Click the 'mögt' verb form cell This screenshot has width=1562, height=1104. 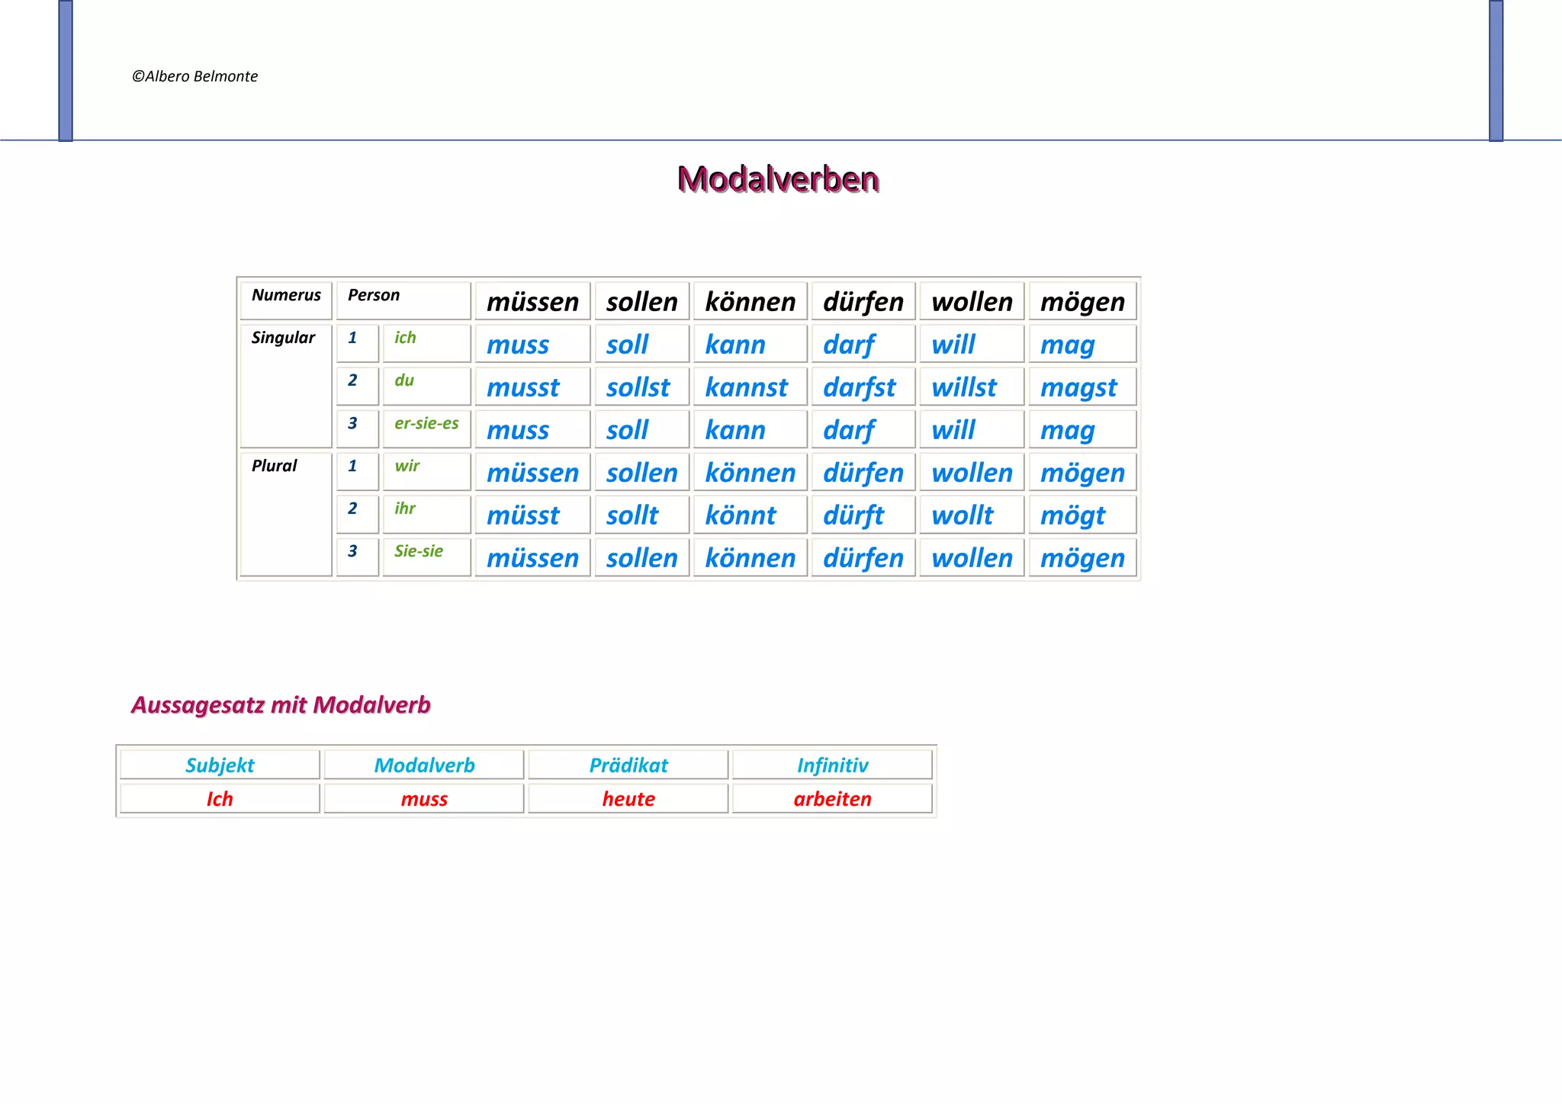[1072, 515]
